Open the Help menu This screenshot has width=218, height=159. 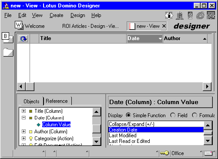click(96, 15)
